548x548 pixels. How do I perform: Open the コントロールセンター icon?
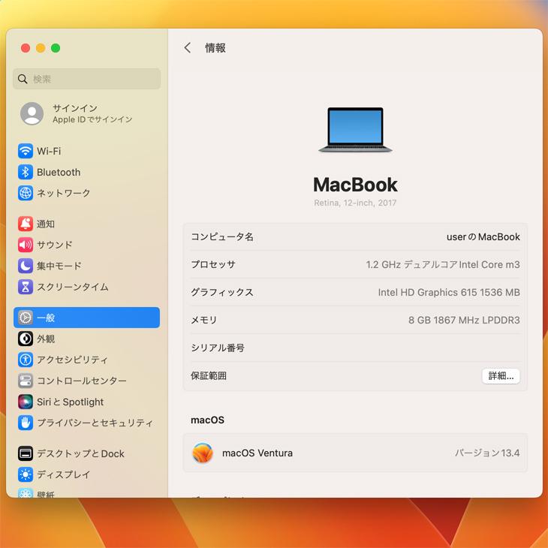coord(26,381)
